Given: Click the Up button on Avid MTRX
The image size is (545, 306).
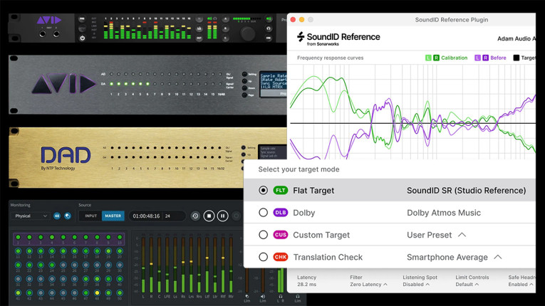Looking at the screenshot, I should pyautogui.click(x=244, y=81).
